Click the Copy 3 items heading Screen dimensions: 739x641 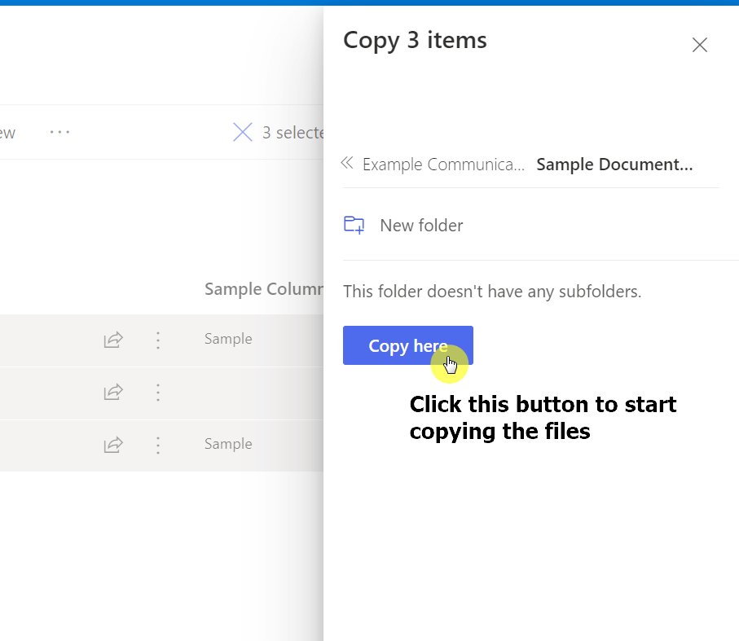click(x=415, y=41)
